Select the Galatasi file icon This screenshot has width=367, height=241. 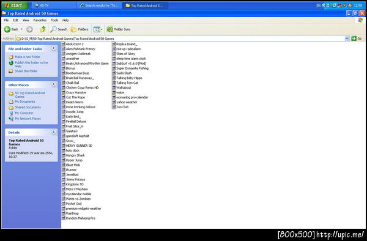[64, 131]
